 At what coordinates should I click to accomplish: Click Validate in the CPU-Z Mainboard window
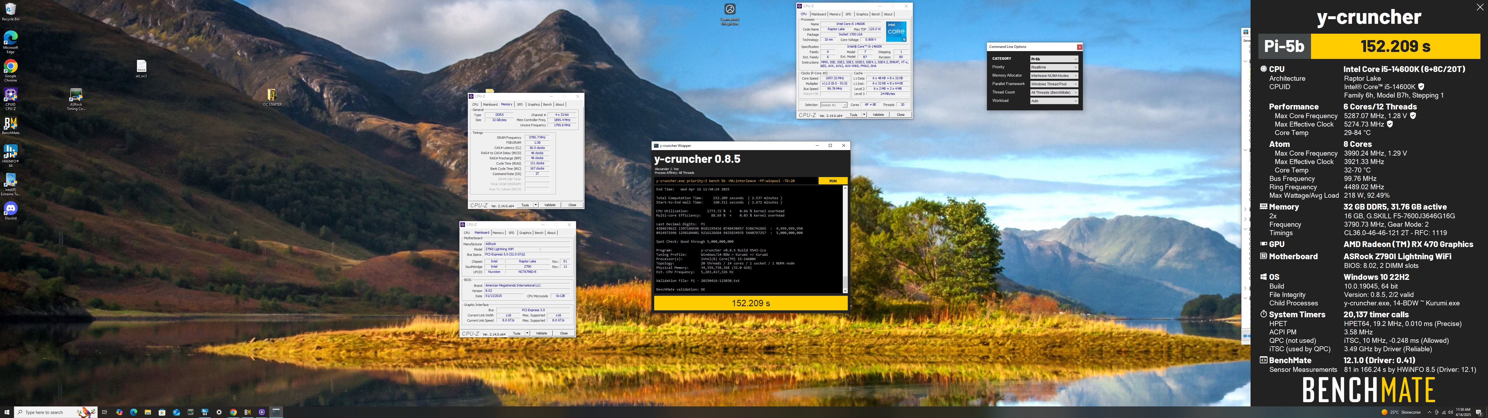point(541,333)
